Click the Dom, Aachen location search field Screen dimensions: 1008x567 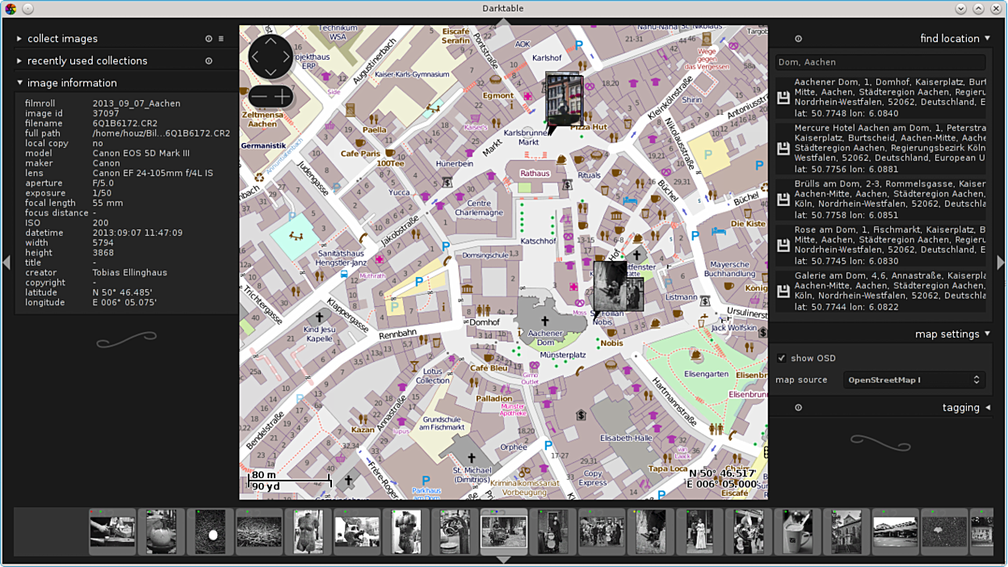click(880, 62)
